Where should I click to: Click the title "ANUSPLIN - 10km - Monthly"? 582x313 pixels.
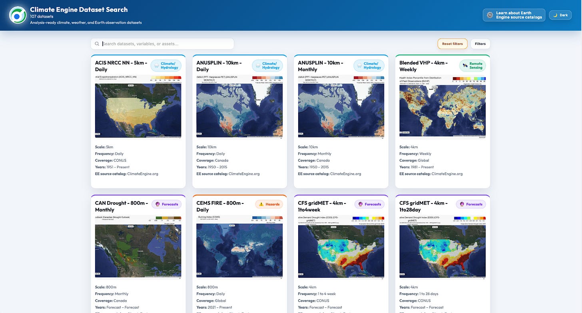(321, 66)
